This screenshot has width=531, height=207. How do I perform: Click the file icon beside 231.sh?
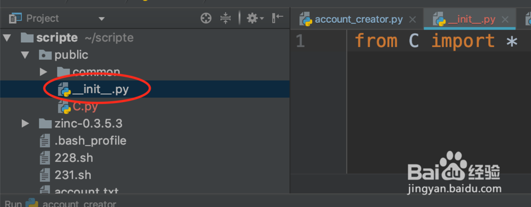point(45,175)
